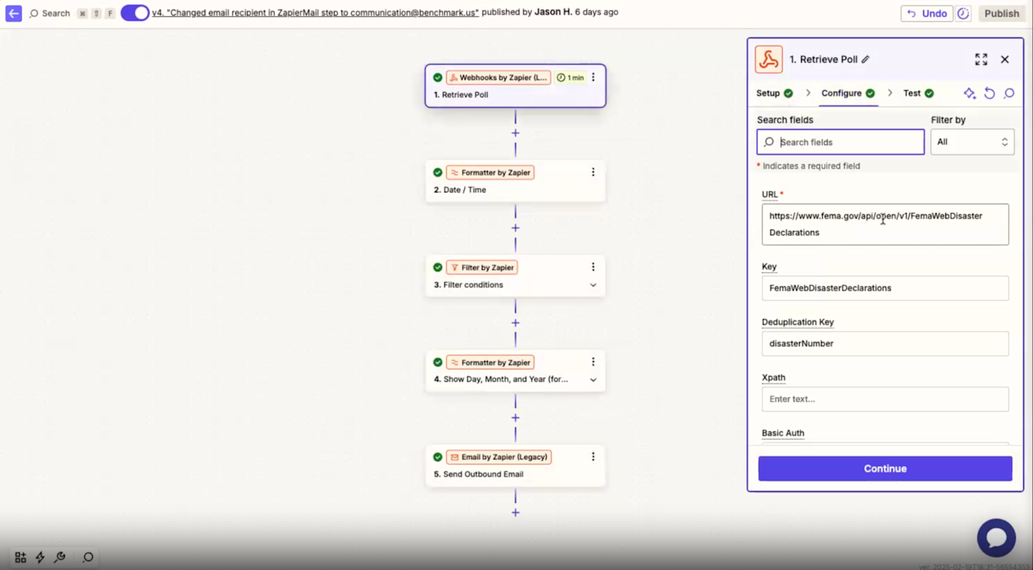This screenshot has width=1033, height=570.
Task: Click the Webhooks app icon in panel header
Action: pos(769,60)
